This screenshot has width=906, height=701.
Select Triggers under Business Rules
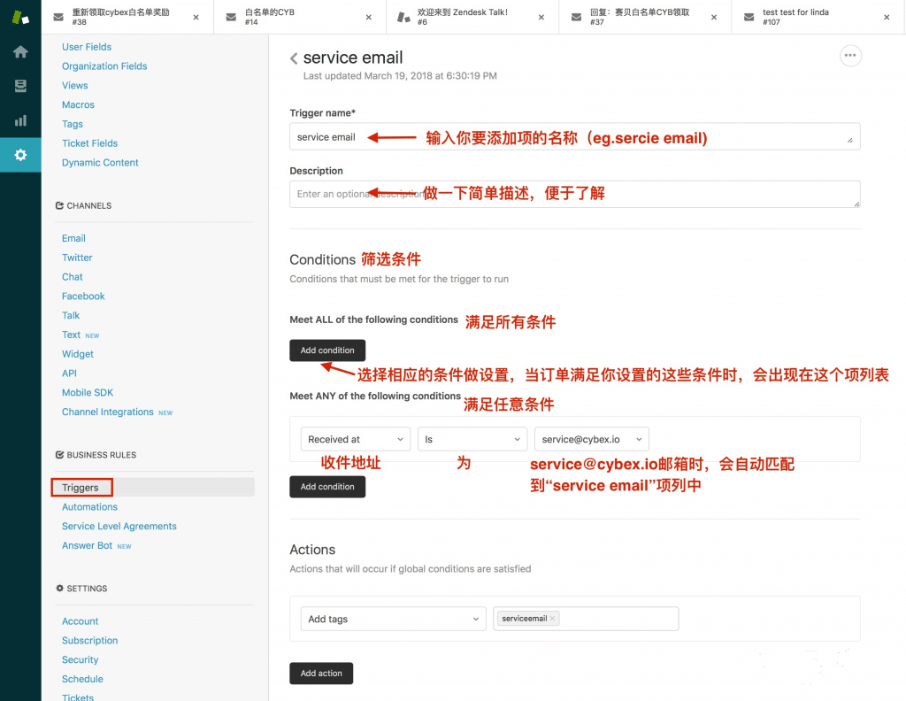[x=81, y=487]
